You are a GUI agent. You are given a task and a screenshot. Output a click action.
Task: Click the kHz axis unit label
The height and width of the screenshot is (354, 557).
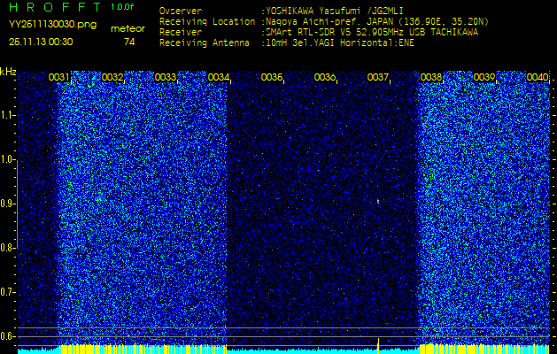8,72
